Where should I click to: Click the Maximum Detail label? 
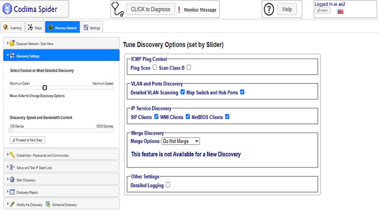pos(20,83)
